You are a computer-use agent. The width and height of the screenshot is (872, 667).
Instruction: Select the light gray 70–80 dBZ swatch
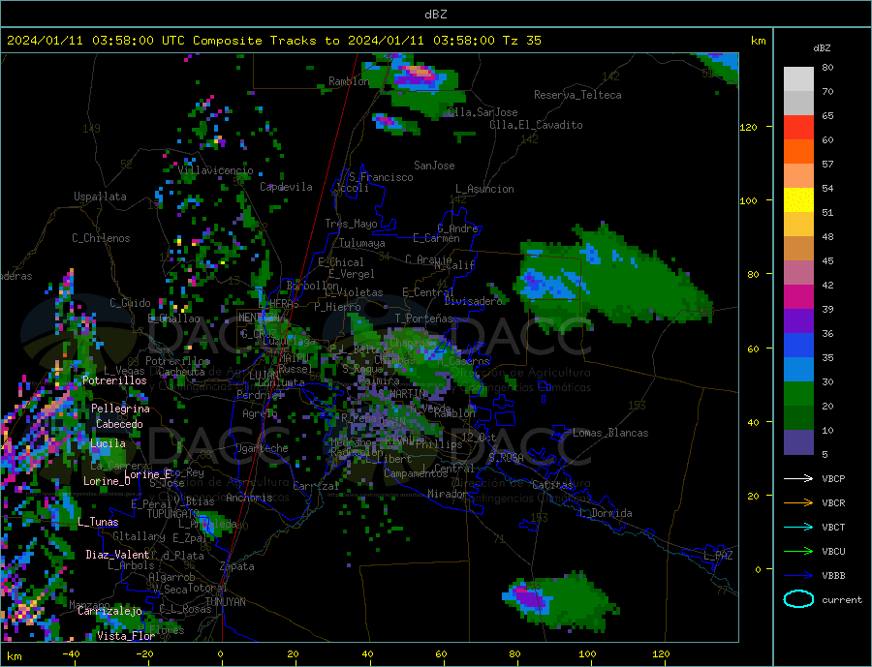[x=798, y=79]
